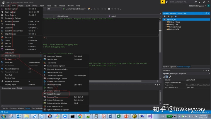
Task: Click the Quick Launch search magnifier icon
Action: pyautogui.click(x=195, y=2)
